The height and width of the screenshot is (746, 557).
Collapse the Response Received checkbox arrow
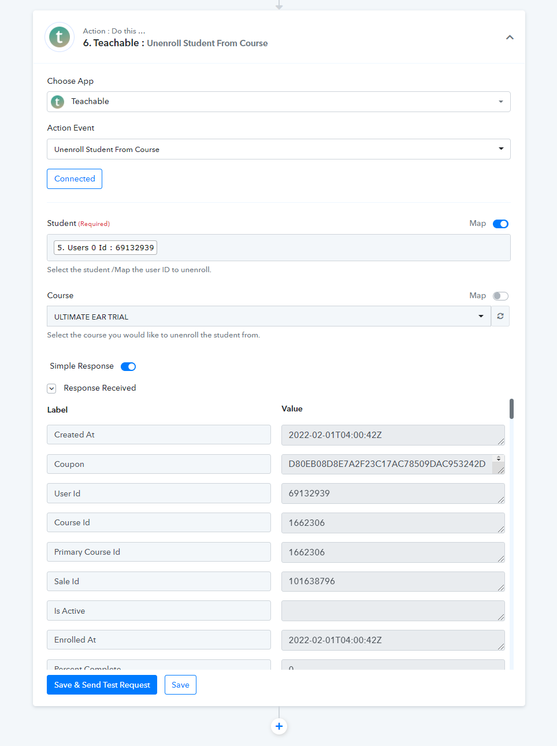point(51,388)
